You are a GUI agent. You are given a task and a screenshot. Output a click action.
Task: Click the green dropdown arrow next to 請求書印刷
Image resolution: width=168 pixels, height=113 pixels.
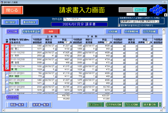pyautogui.click(x=160, y=104)
